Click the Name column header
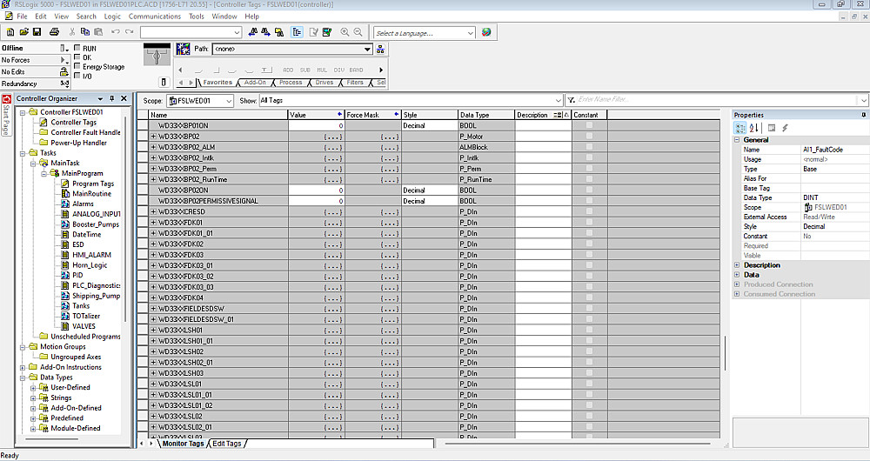Viewport: 870px width, 461px height. (218, 115)
